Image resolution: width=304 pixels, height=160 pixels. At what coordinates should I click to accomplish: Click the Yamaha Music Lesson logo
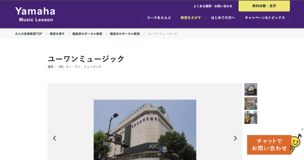click(35, 14)
